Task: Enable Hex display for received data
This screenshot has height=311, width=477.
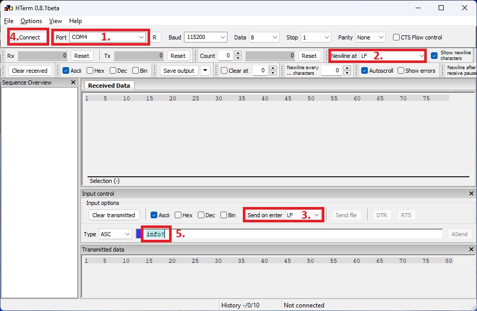Action: point(90,71)
